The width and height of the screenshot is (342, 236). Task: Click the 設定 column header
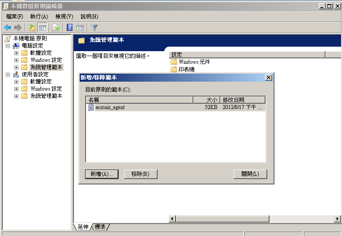247,55
